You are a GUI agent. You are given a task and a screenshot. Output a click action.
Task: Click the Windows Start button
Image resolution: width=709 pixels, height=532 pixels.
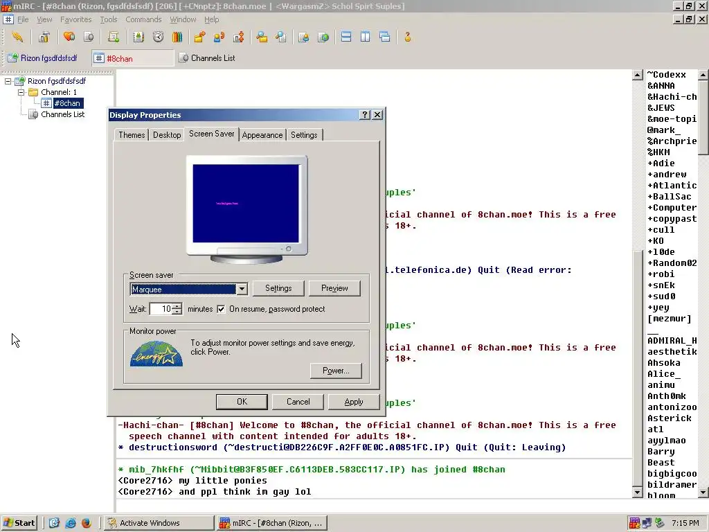coord(19,523)
